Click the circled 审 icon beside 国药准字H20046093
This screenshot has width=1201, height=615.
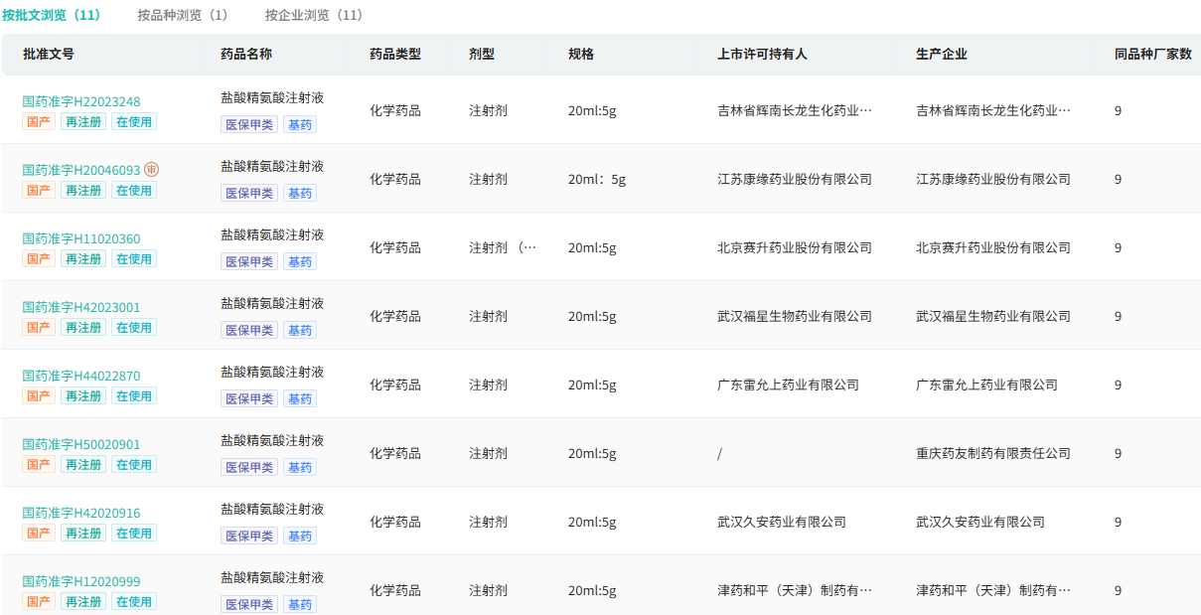pos(152,170)
